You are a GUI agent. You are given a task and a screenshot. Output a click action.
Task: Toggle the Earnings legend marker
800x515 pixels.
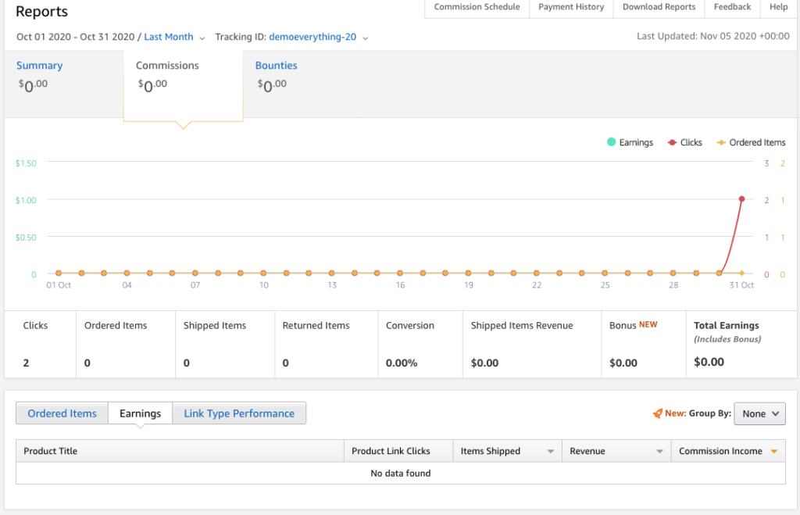[x=611, y=142]
